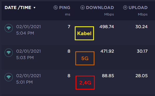Sort results by DOWNLOAD column header
Viewport: 155px width, 96px height.
(100, 7)
